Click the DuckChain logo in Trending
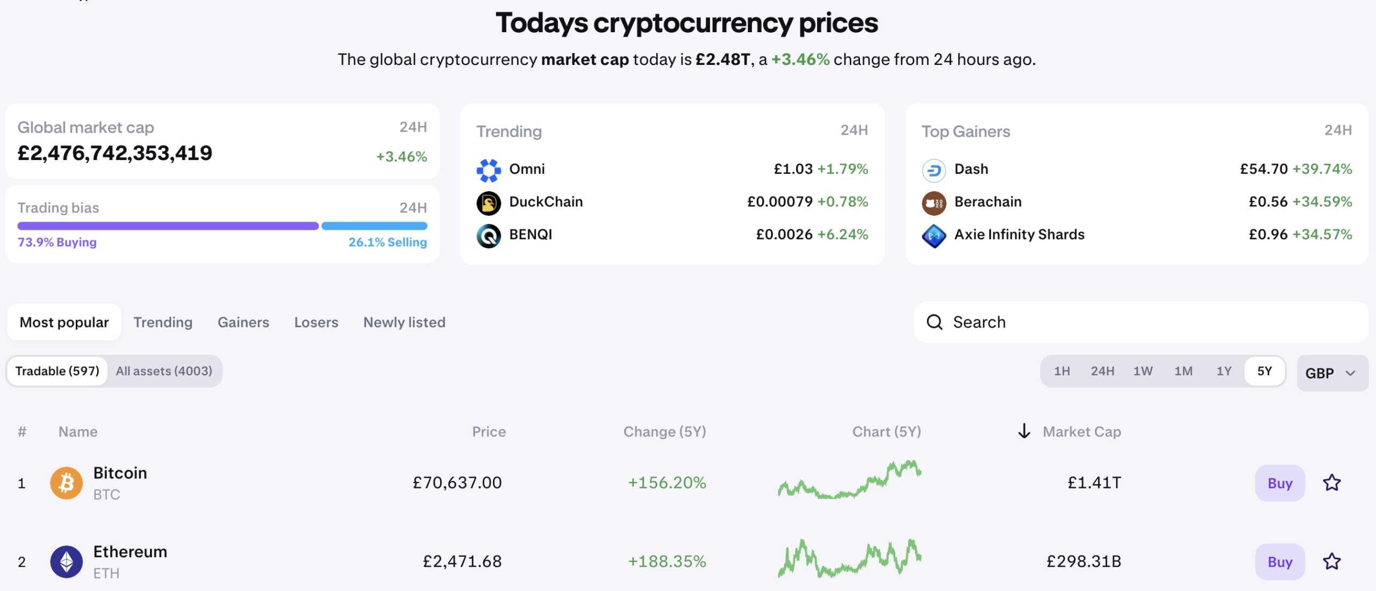The width and height of the screenshot is (1376, 591). pyautogui.click(x=489, y=202)
